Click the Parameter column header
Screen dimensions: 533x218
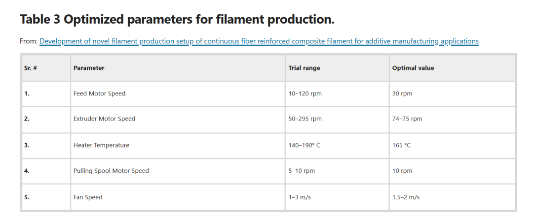(x=89, y=68)
